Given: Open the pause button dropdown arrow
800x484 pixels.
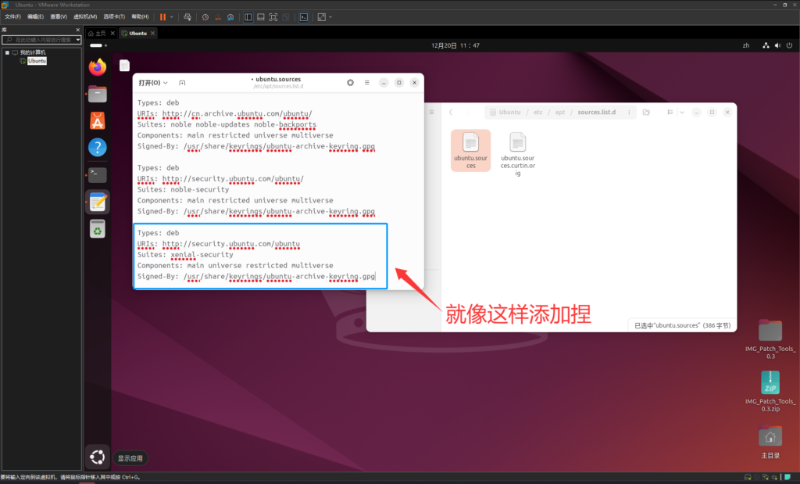Looking at the screenshot, I should [x=173, y=16].
